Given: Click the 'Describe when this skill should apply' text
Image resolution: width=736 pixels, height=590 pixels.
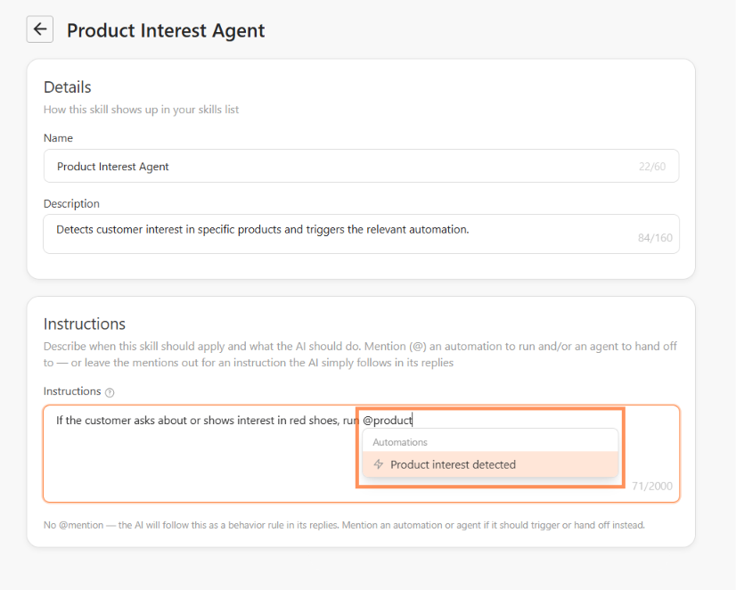Looking at the screenshot, I should coord(360,355).
